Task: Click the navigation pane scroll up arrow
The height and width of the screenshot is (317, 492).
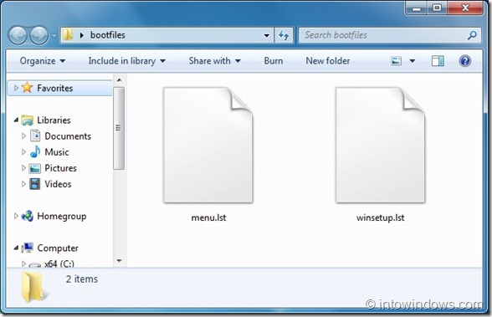Action: coord(119,80)
